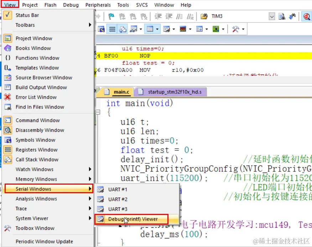Click the comment selection toolbar icon
Screen dimensions: 312x247
tap(179, 16)
